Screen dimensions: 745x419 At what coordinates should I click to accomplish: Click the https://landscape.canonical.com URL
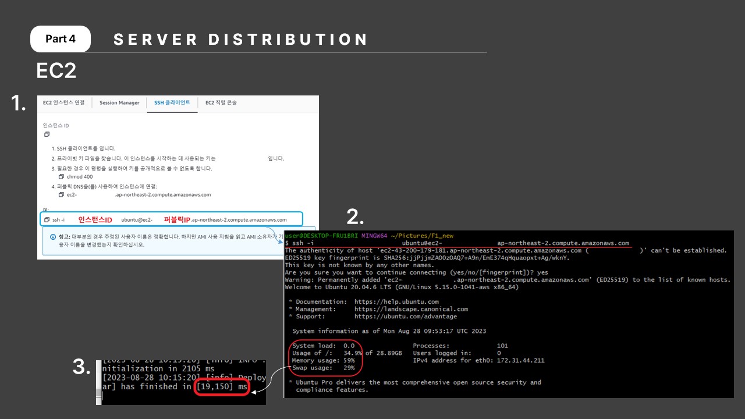(411, 309)
